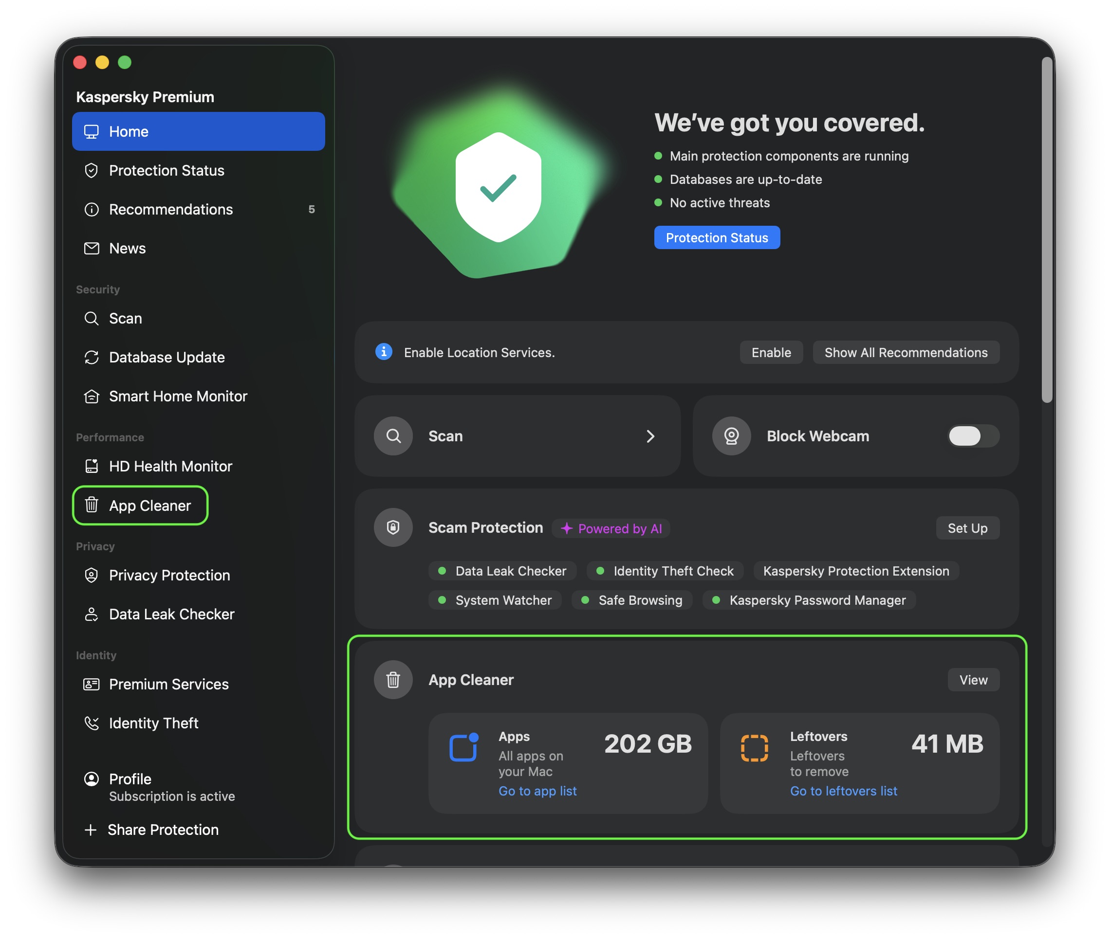The height and width of the screenshot is (939, 1110).
Task: Click the Data Leak Checker status chip
Action: (502, 571)
